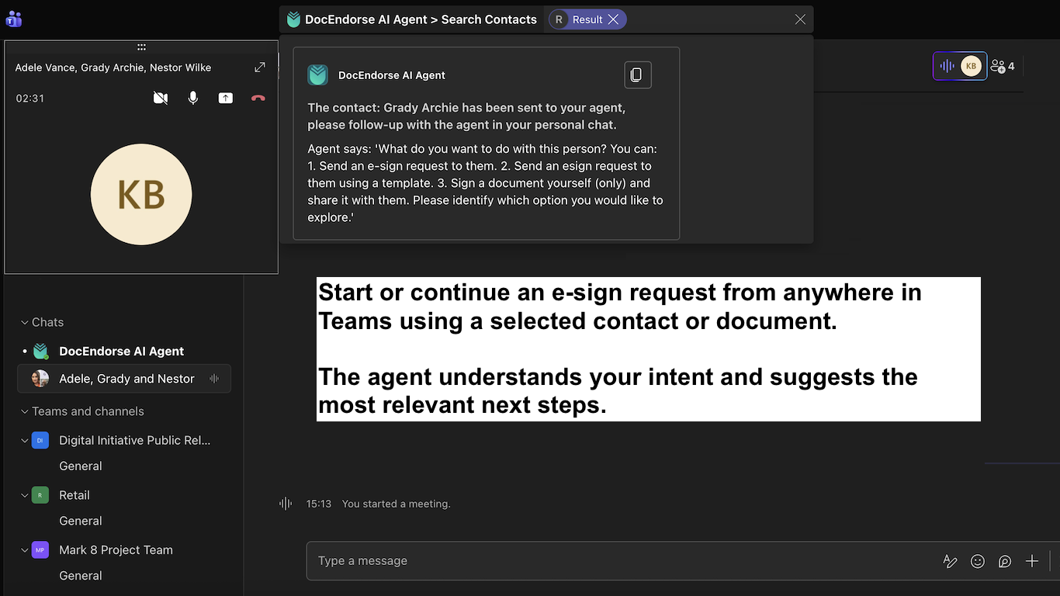Collapse the Retail team channels

(24, 494)
